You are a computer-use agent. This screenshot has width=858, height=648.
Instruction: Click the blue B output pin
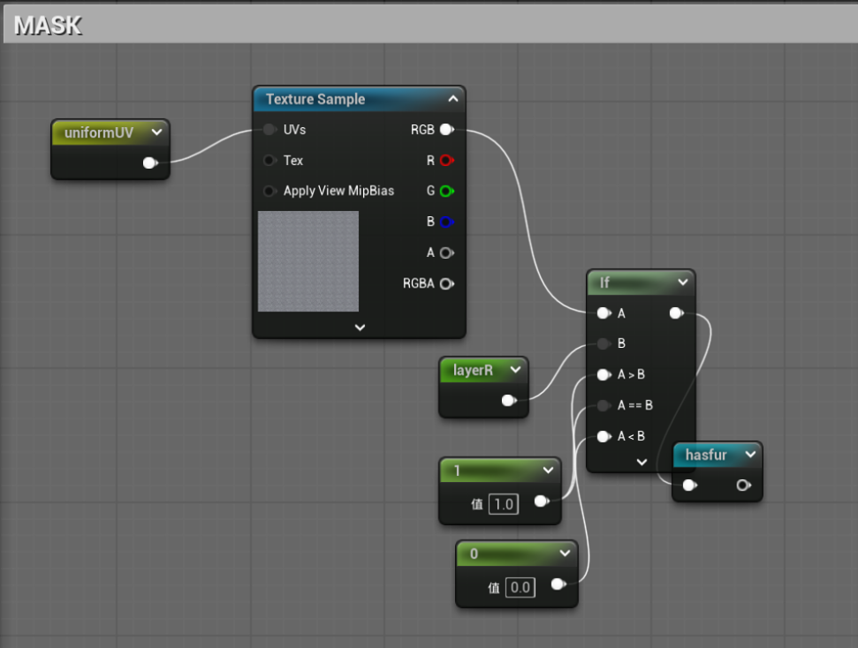click(447, 222)
